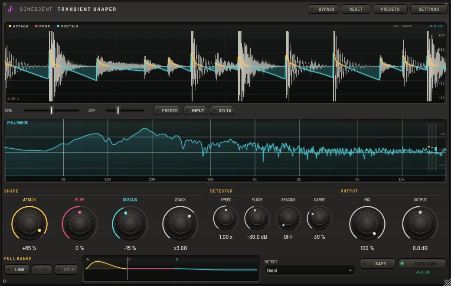Click the Carry knob

[x=319, y=218]
